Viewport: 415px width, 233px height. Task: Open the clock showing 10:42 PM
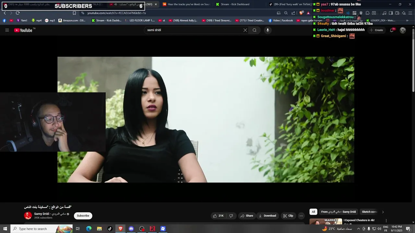click(x=397, y=229)
